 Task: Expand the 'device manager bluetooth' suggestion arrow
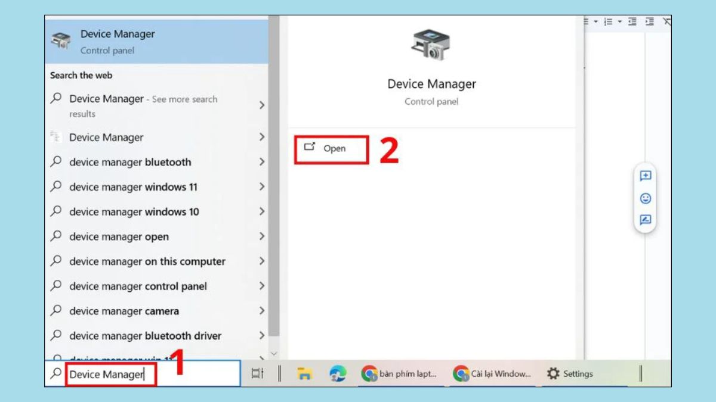pyautogui.click(x=261, y=162)
